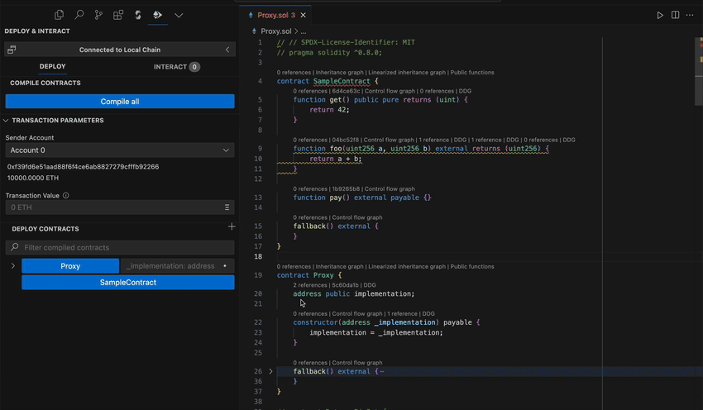This screenshot has height=410, width=703.
Task: Open the editor more actions ellipsis
Action: pos(691,15)
